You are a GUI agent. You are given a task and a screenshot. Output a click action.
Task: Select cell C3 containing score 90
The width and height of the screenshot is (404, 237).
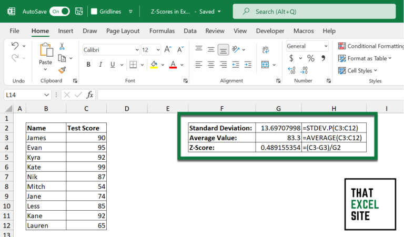(x=86, y=137)
